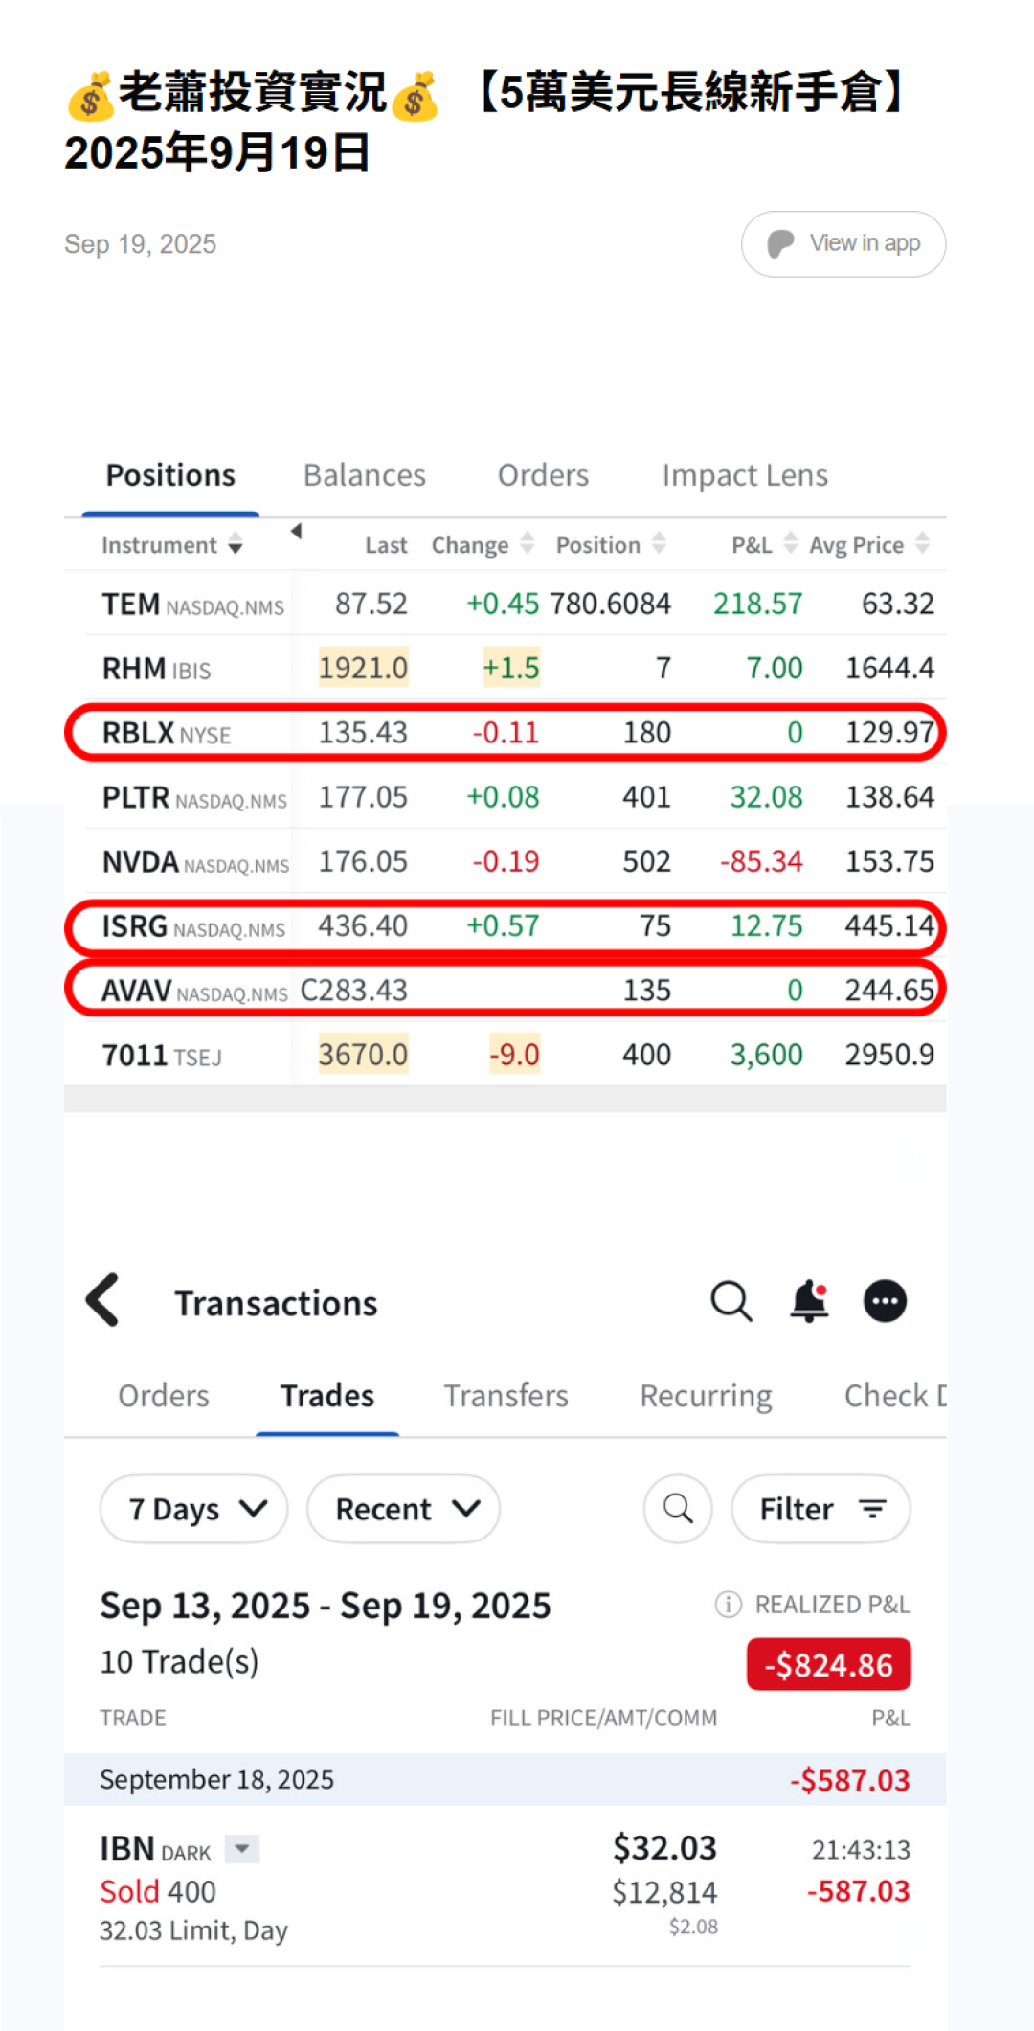Collapse the Instrument column with left arrow
Image resolution: width=1034 pixels, height=2031 pixels.
[x=296, y=532]
